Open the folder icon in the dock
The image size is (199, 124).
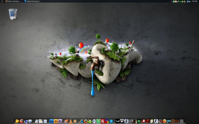(30, 121)
